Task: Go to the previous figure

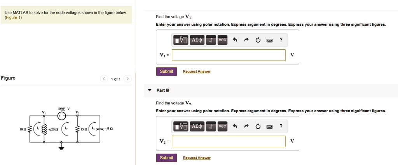Action: 104,79
